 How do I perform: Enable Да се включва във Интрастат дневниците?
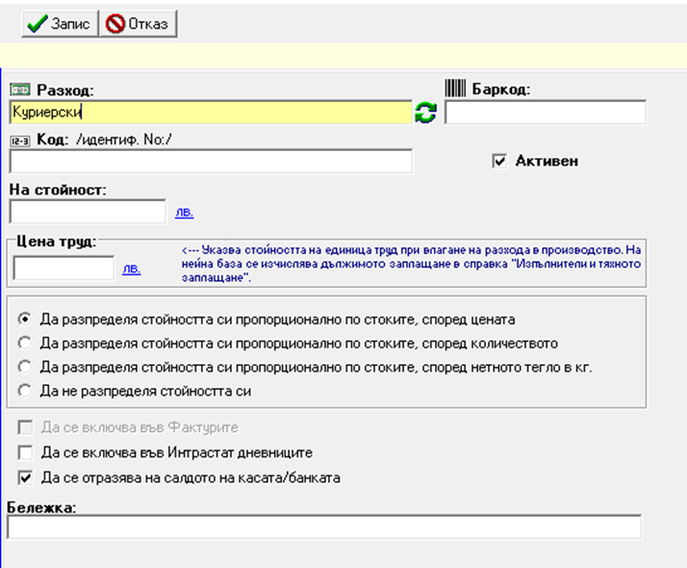pyautogui.click(x=25, y=452)
